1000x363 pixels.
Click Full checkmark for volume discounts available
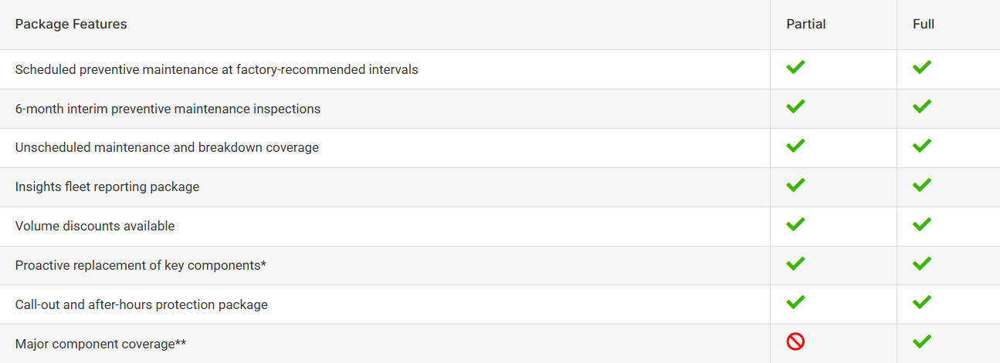(x=921, y=224)
